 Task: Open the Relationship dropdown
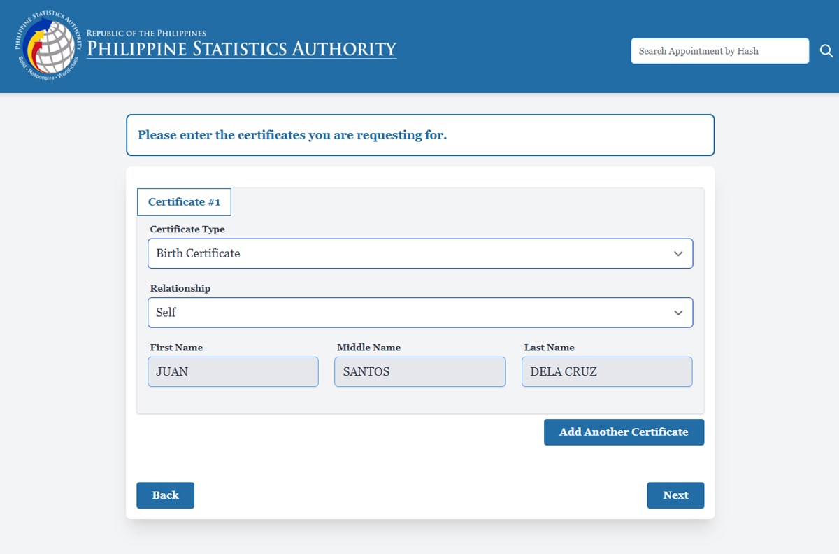[x=419, y=313]
